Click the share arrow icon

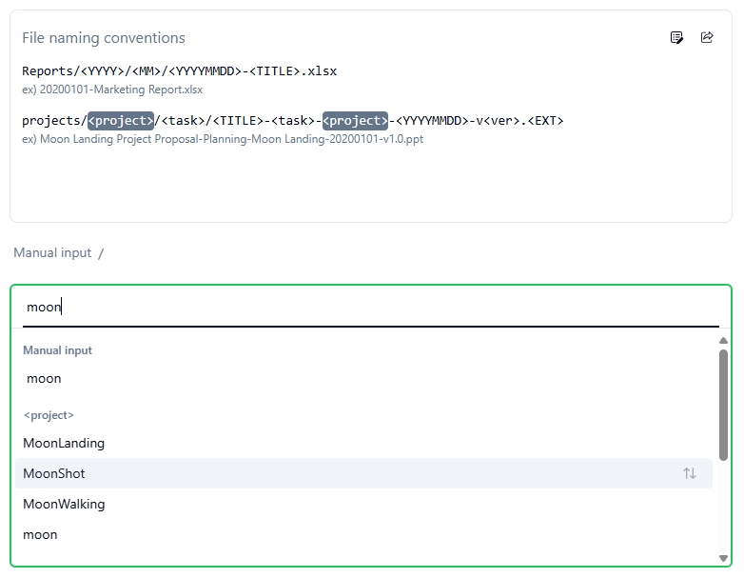pyautogui.click(x=707, y=37)
